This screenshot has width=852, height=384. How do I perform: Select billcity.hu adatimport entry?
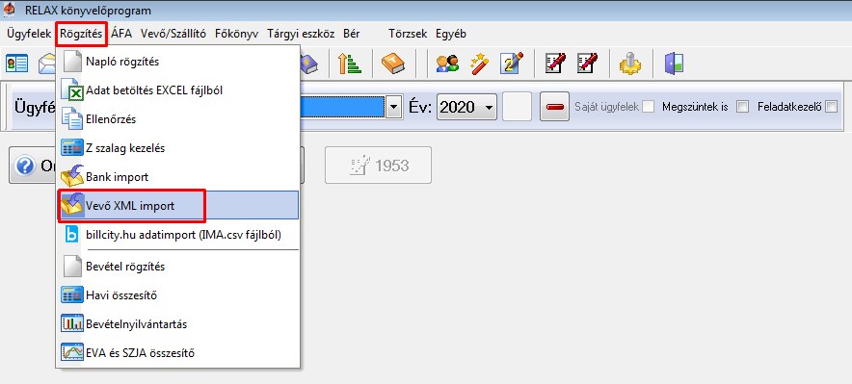coord(178,234)
